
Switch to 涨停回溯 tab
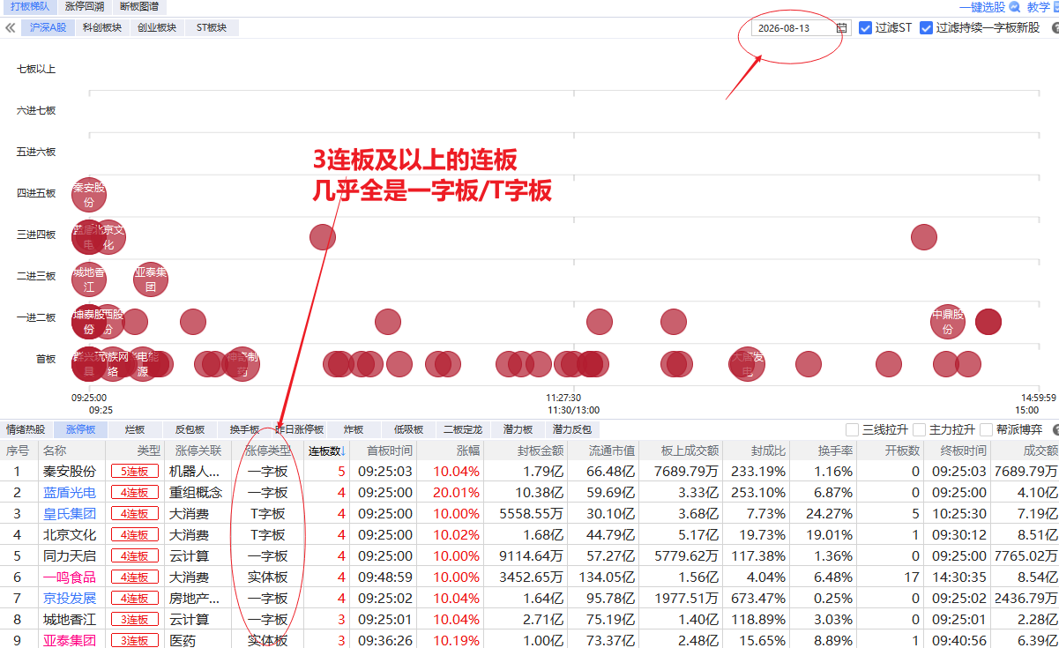pyautogui.click(x=85, y=6)
